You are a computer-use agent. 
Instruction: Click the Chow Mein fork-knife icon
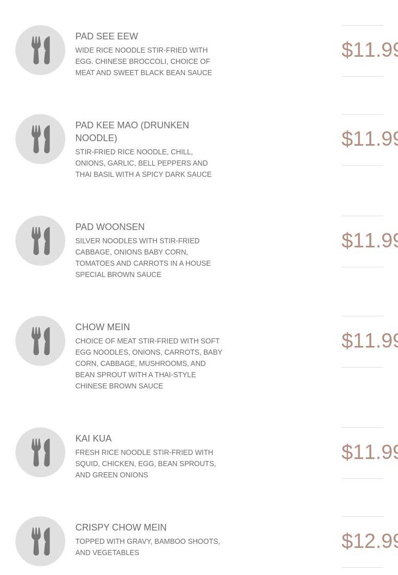tap(40, 341)
